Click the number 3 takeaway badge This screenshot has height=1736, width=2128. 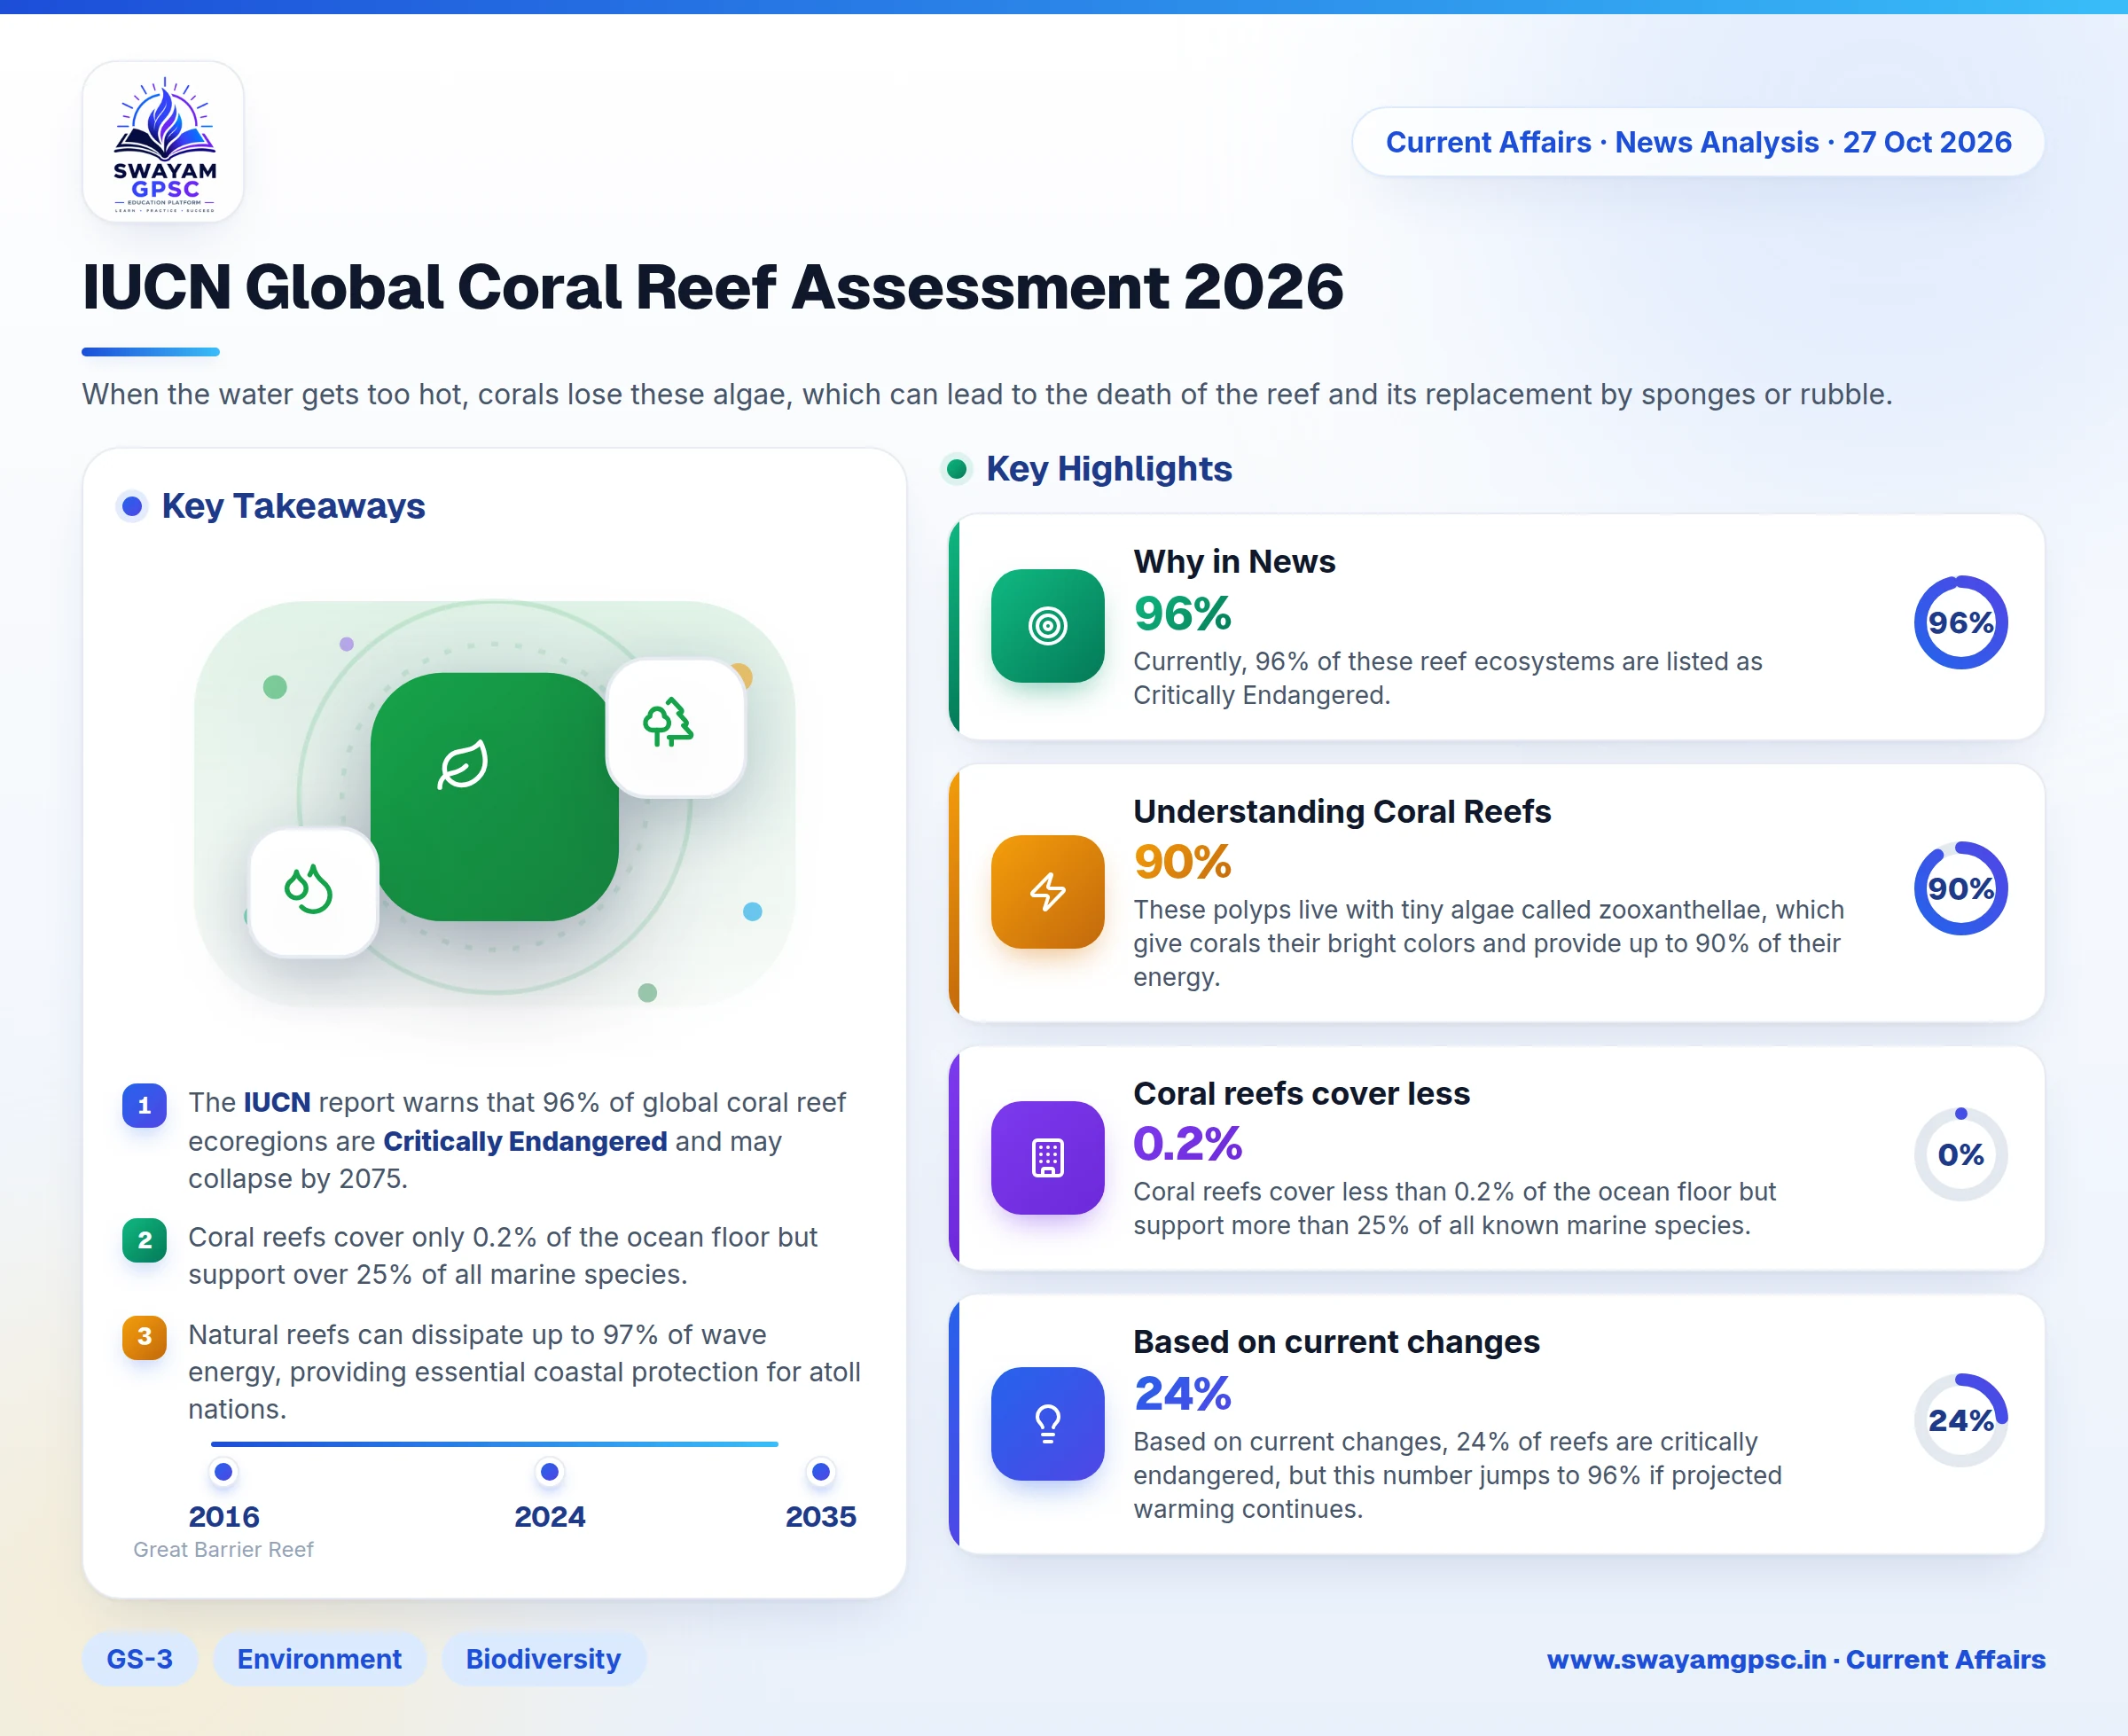[x=144, y=1337]
